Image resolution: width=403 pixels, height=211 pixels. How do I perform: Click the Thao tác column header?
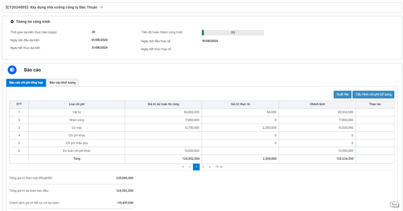coord(375,104)
